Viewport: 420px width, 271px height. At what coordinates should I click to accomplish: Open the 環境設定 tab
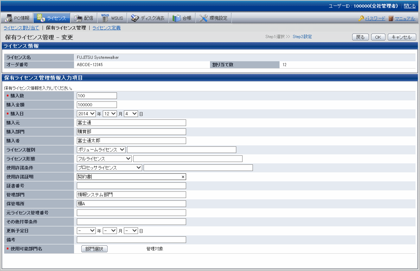click(214, 18)
